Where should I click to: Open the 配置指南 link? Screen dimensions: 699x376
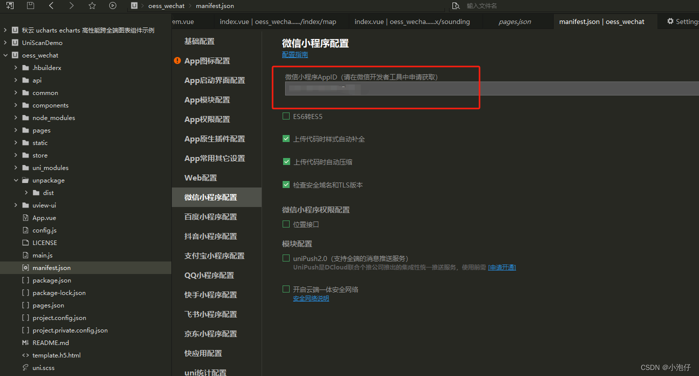[295, 54]
